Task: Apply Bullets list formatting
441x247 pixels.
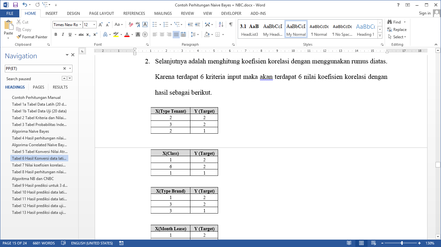Action: pos(155,24)
